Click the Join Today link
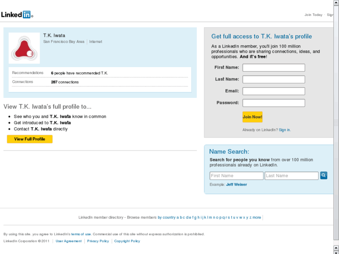 tap(313, 15)
